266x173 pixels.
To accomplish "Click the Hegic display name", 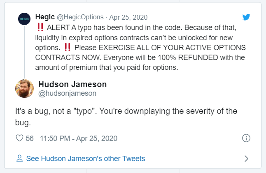I will pos(45,17).
